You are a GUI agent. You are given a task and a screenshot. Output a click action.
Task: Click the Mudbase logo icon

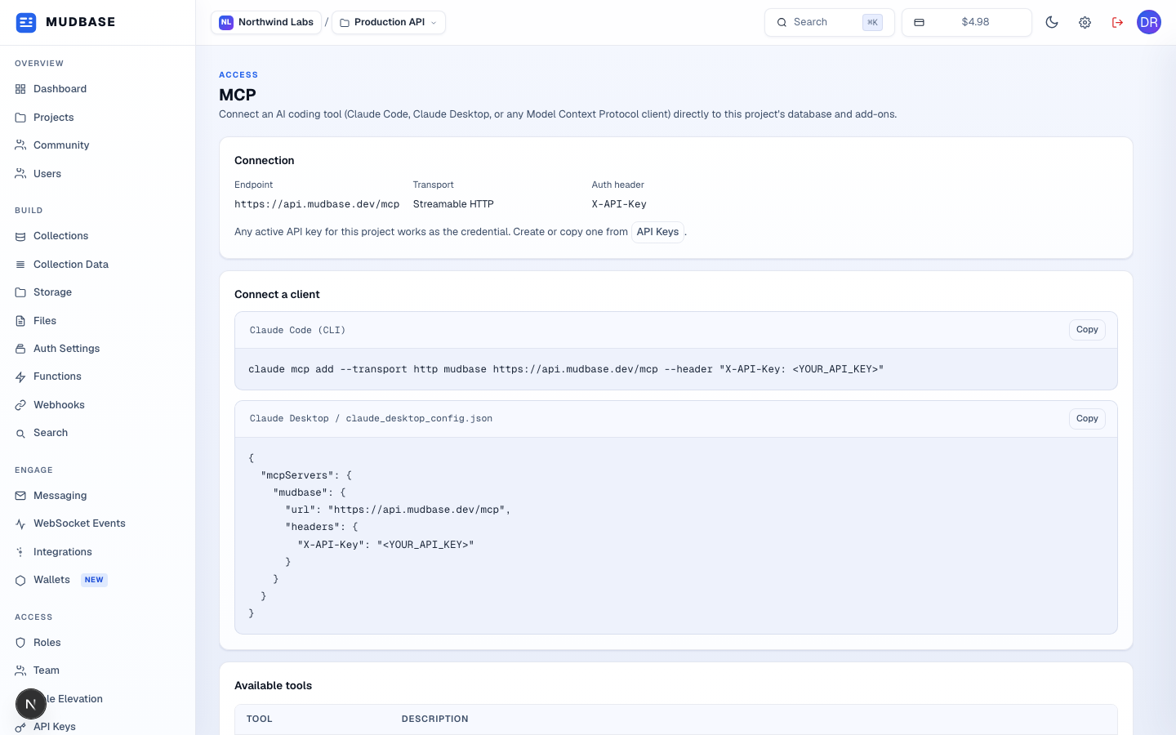click(x=26, y=22)
